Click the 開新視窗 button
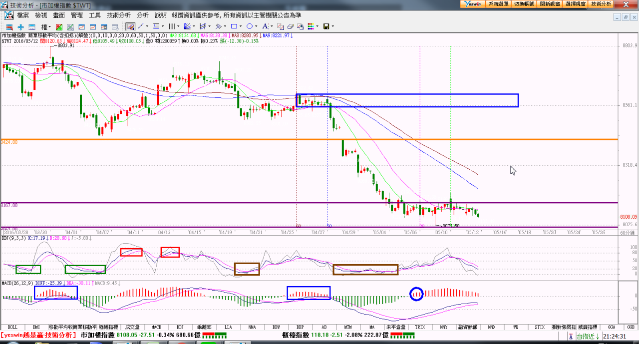 (x=550, y=3)
